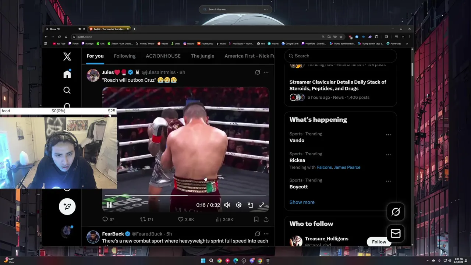Pause the boxing video

pos(109,205)
